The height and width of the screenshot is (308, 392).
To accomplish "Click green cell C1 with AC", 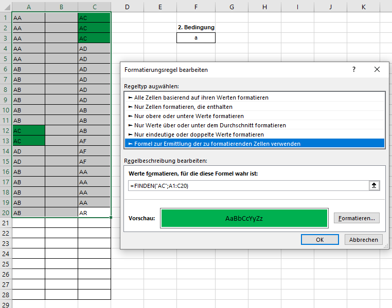I will [94, 17].
